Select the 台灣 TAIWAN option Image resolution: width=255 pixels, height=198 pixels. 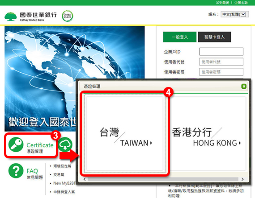click(x=124, y=133)
